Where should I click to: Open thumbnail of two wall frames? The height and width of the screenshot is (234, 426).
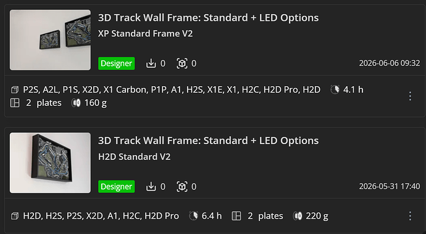pos(50,40)
